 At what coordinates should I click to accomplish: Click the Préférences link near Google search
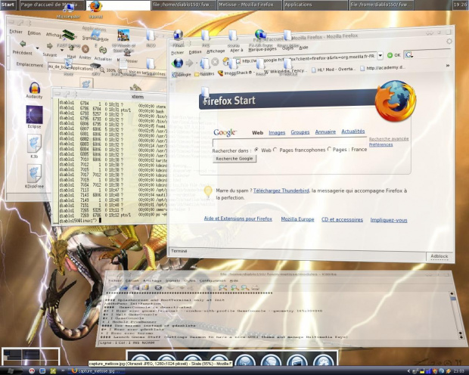pyautogui.click(x=380, y=144)
